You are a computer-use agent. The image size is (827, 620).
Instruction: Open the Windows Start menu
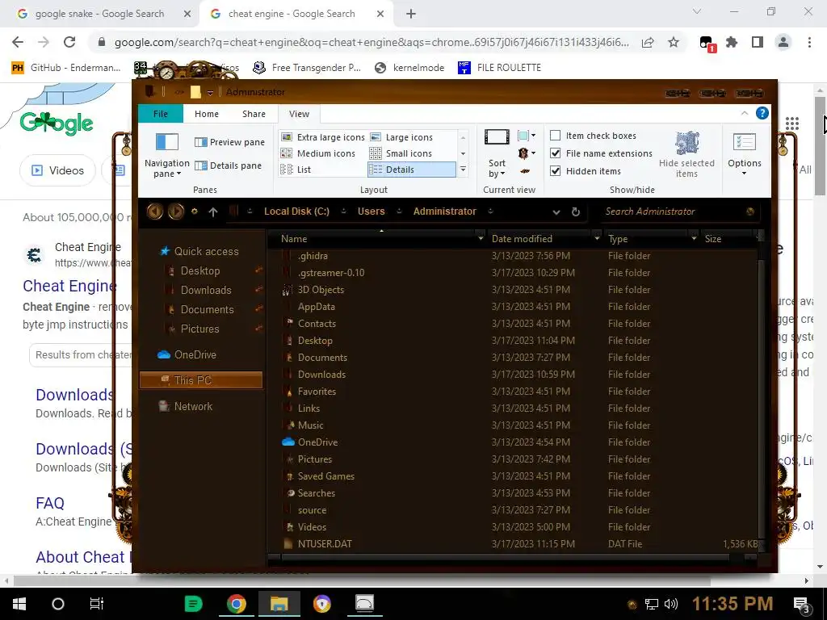(19, 604)
